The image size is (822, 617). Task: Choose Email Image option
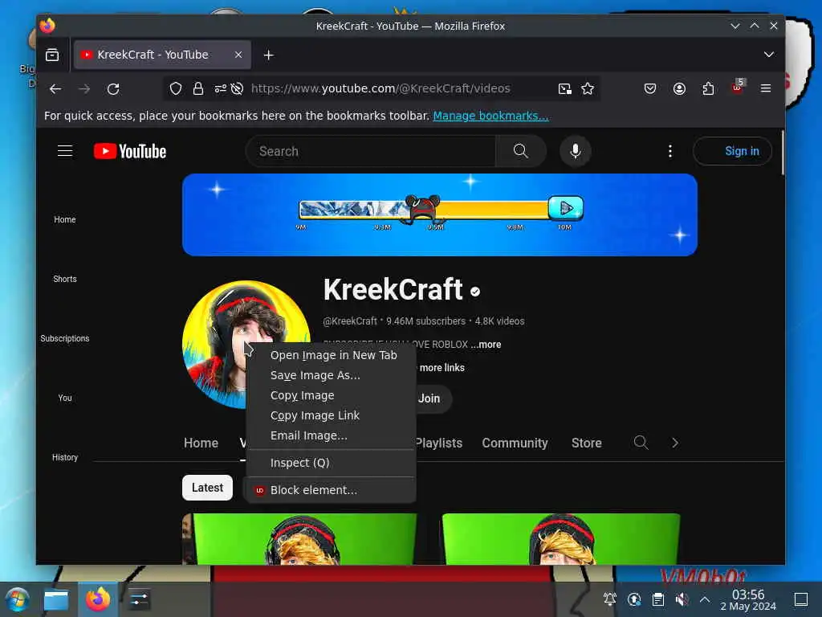pyautogui.click(x=332, y=435)
